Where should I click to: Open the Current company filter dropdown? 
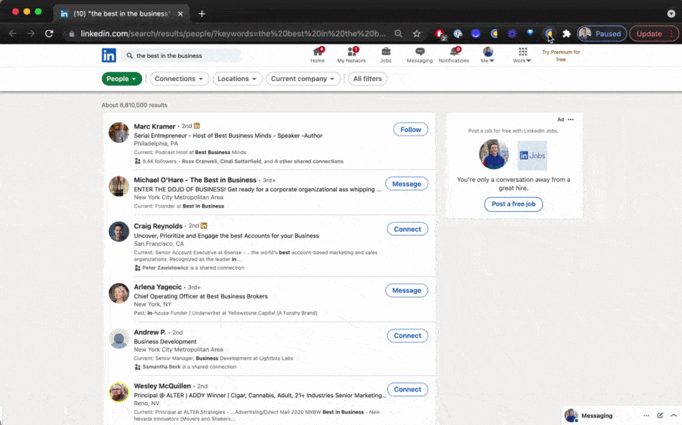[x=303, y=78]
